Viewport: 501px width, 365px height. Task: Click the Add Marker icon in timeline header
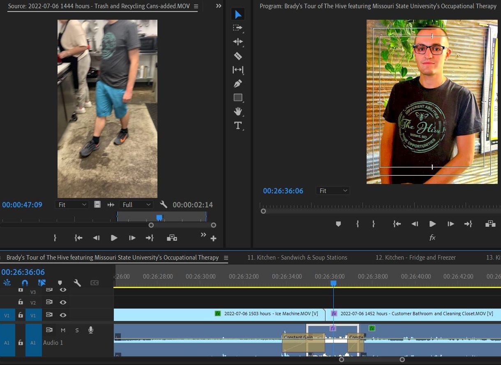pos(60,283)
